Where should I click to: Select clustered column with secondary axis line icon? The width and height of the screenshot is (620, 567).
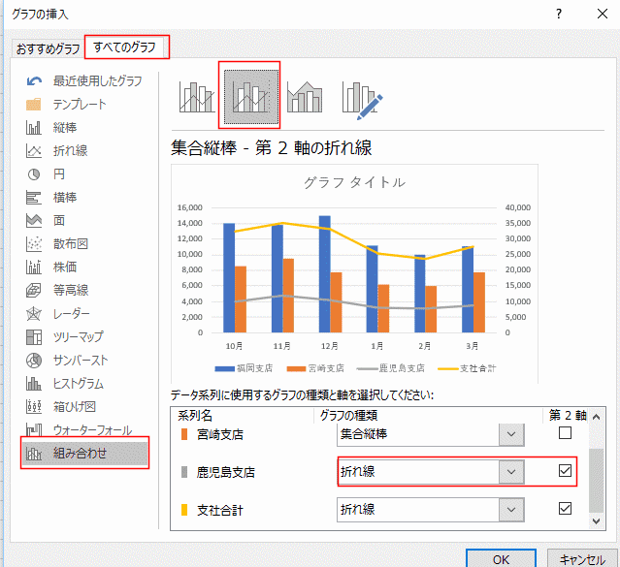click(250, 97)
